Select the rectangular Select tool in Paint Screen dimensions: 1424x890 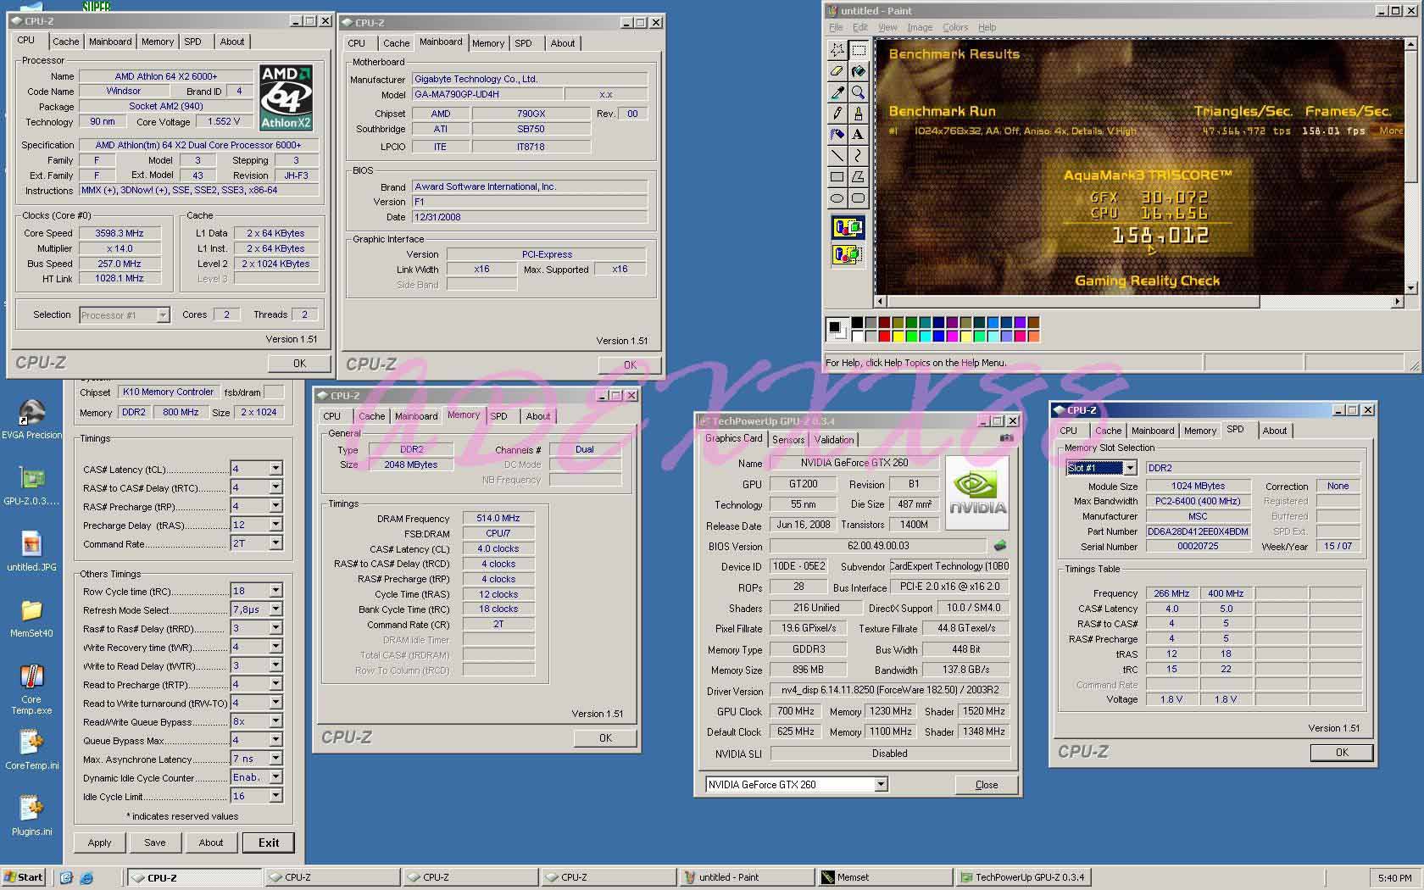click(x=858, y=50)
